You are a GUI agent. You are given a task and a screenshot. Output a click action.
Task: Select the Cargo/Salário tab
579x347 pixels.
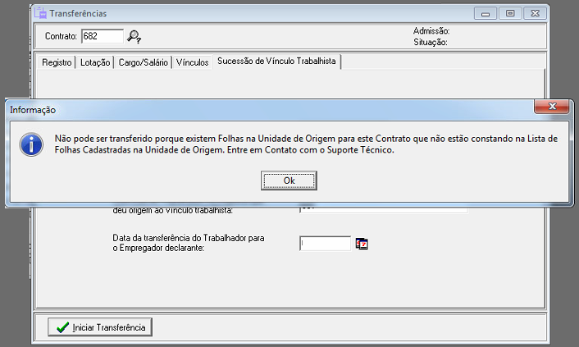pyautogui.click(x=144, y=62)
